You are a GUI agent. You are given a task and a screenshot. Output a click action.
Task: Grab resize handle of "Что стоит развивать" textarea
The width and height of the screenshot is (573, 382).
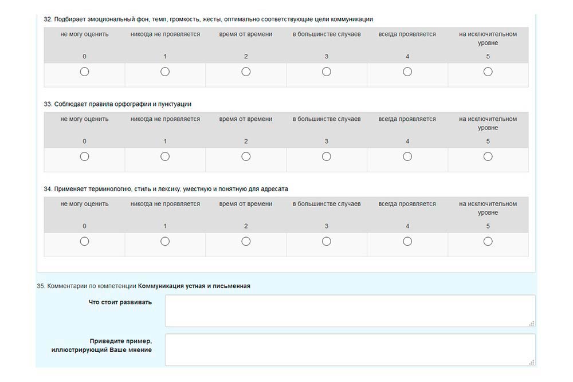point(532,323)
